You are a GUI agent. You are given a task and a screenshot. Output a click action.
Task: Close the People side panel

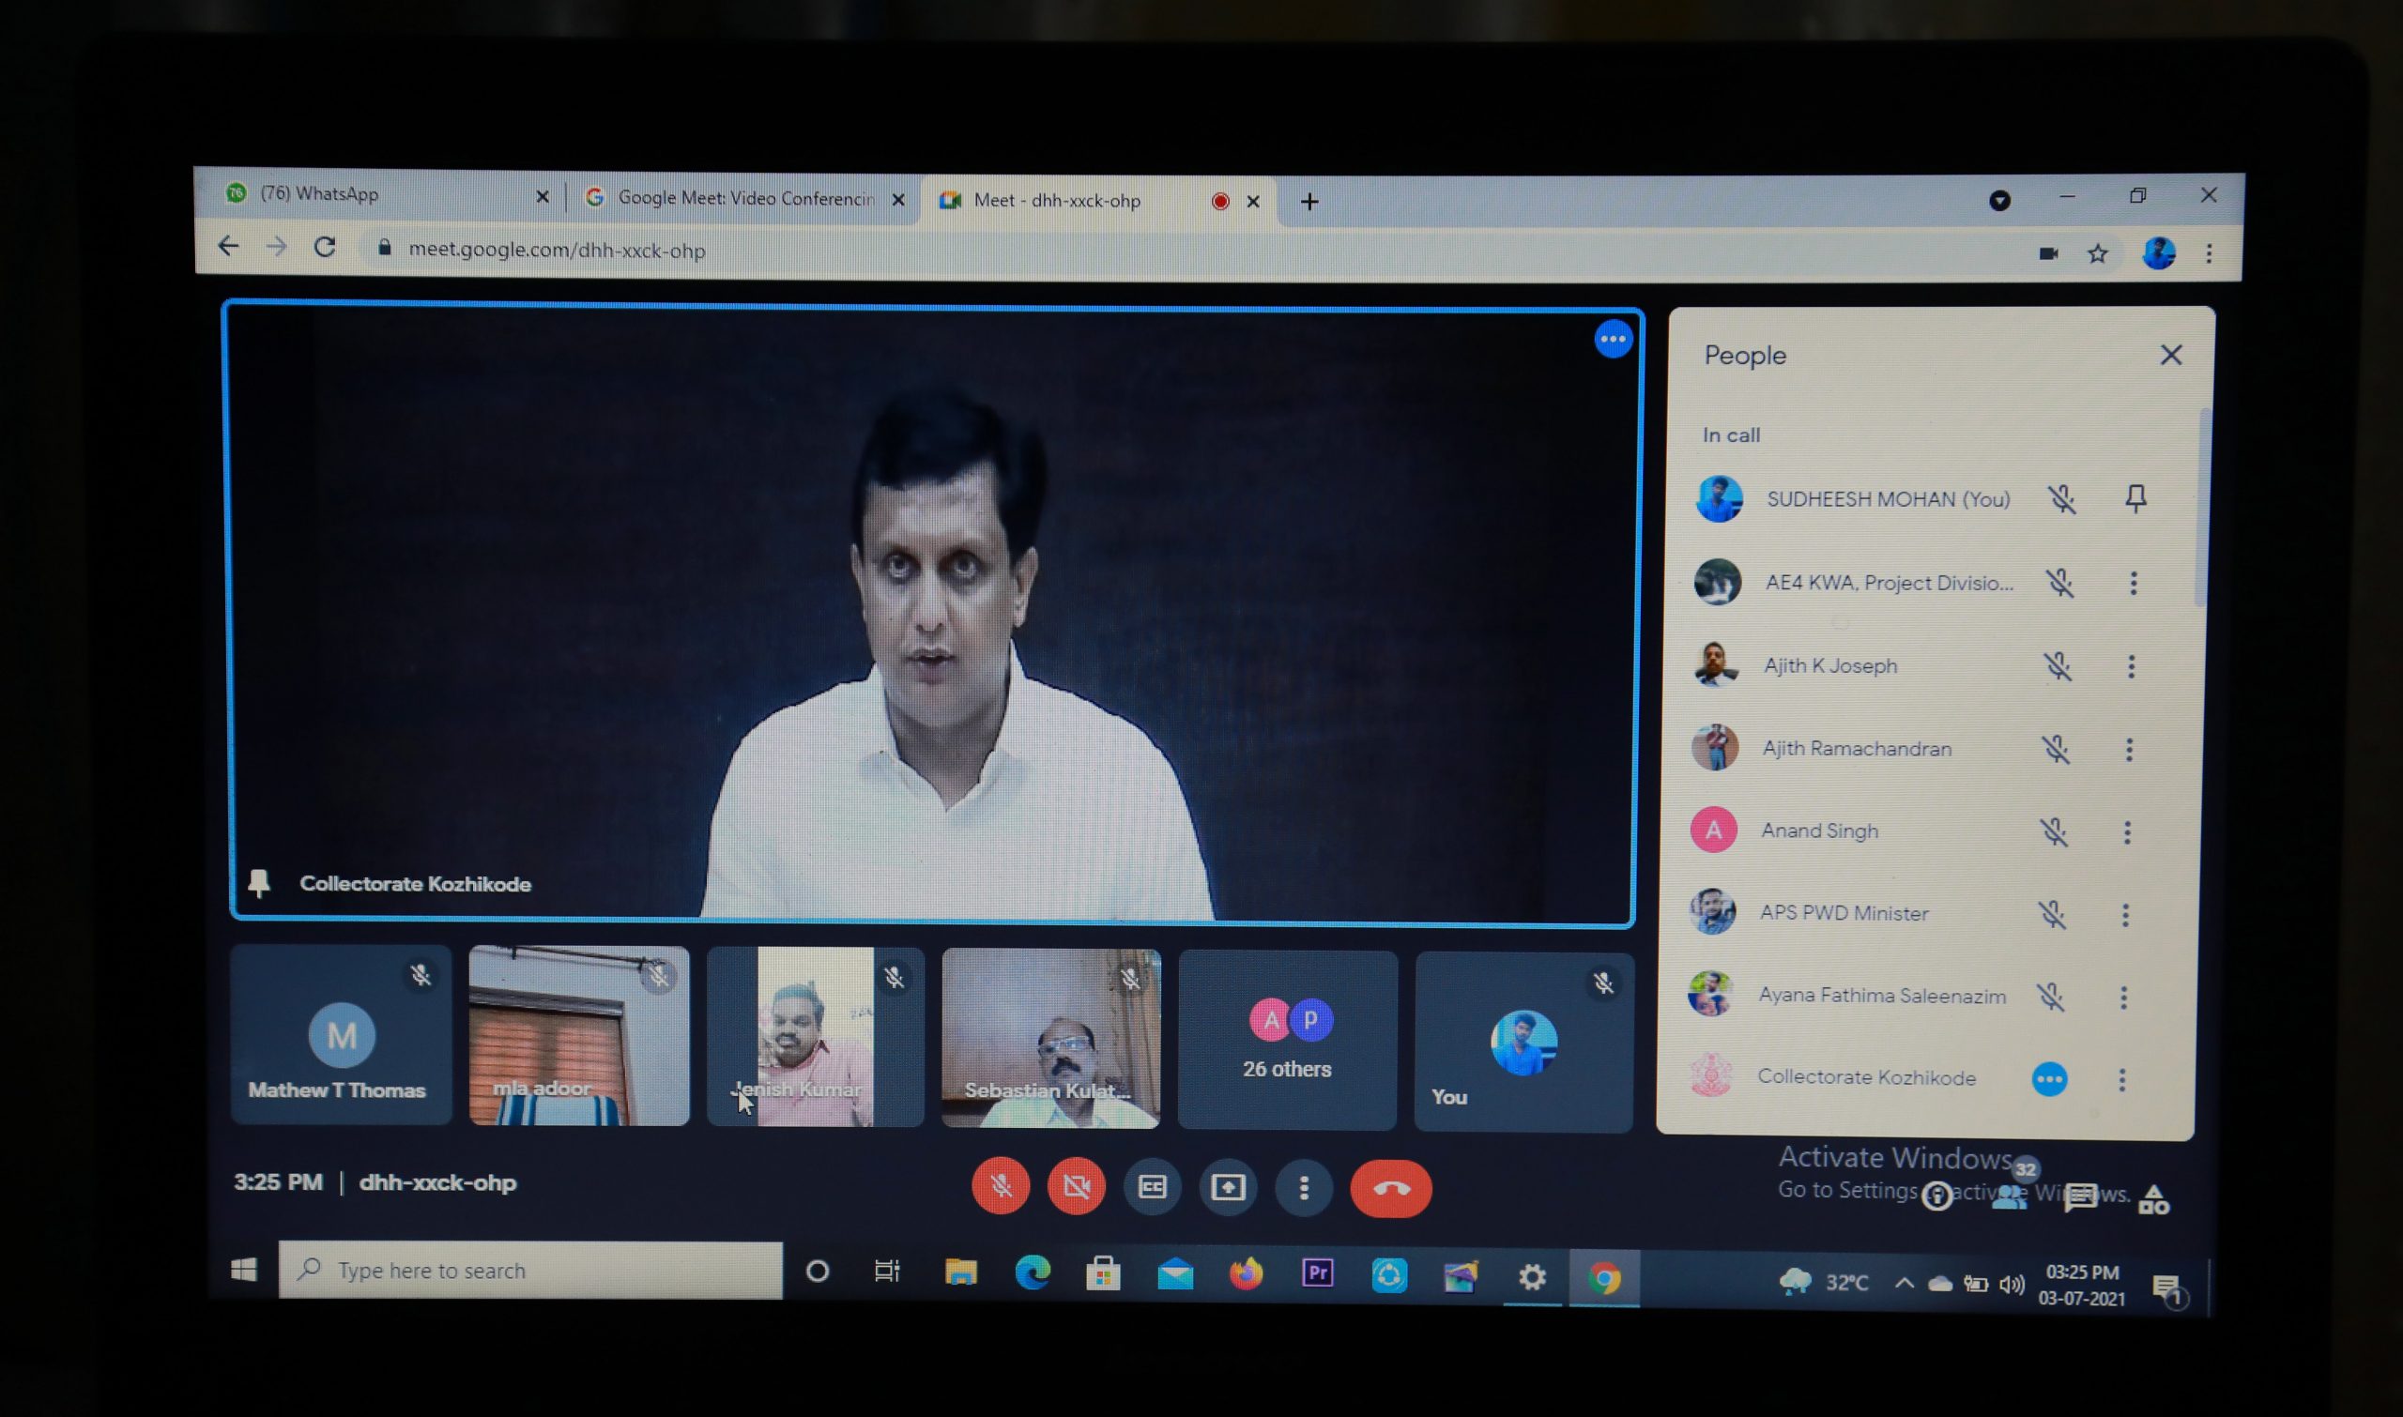[2171, 356]
